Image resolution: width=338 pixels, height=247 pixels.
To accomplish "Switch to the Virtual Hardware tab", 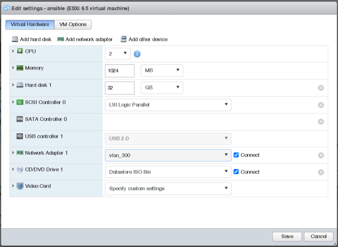I will click(30, 24).
